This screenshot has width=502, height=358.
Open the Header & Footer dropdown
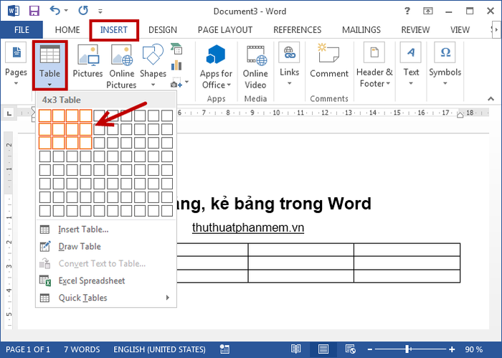click(x=374, y=65)
